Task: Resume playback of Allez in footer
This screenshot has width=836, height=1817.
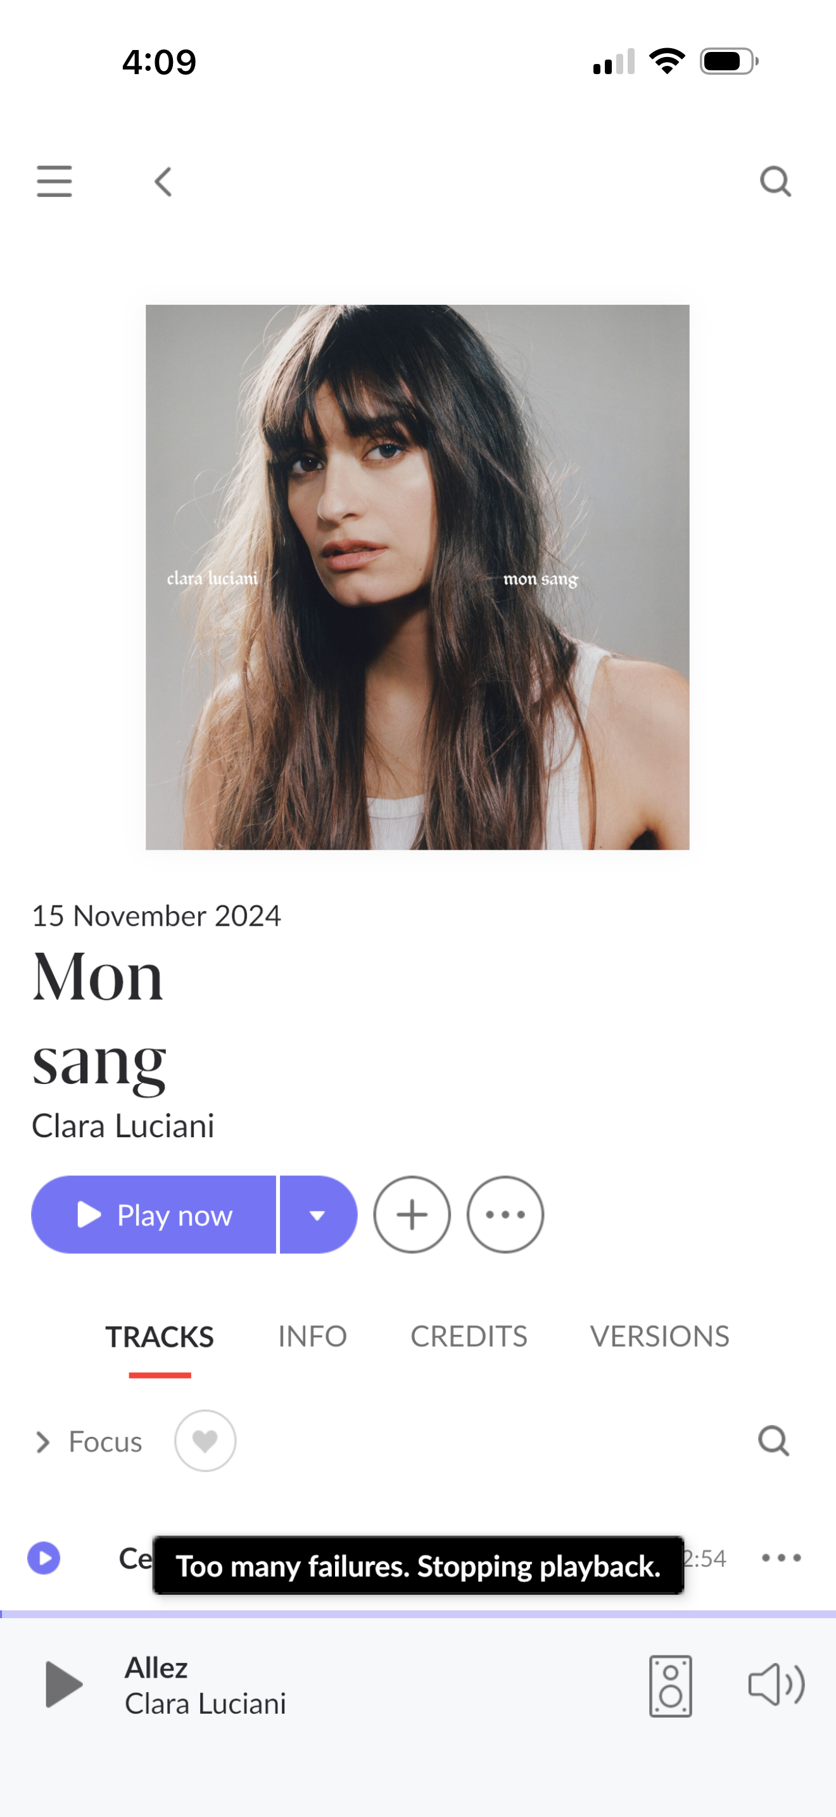Action: click(x=63, y=1685)
